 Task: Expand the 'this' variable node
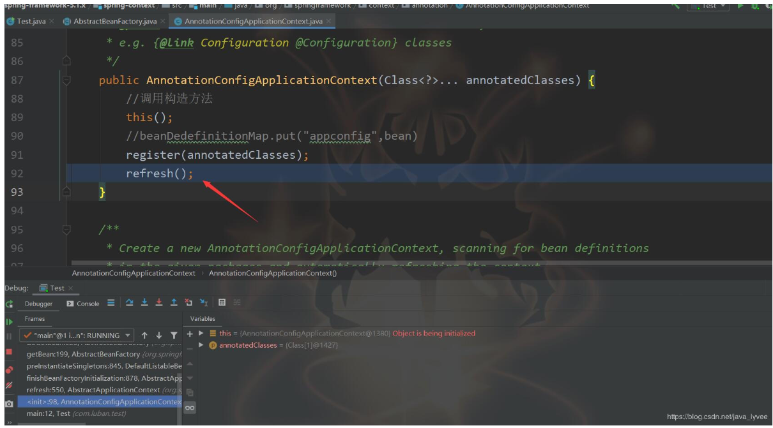pos(201,333)
